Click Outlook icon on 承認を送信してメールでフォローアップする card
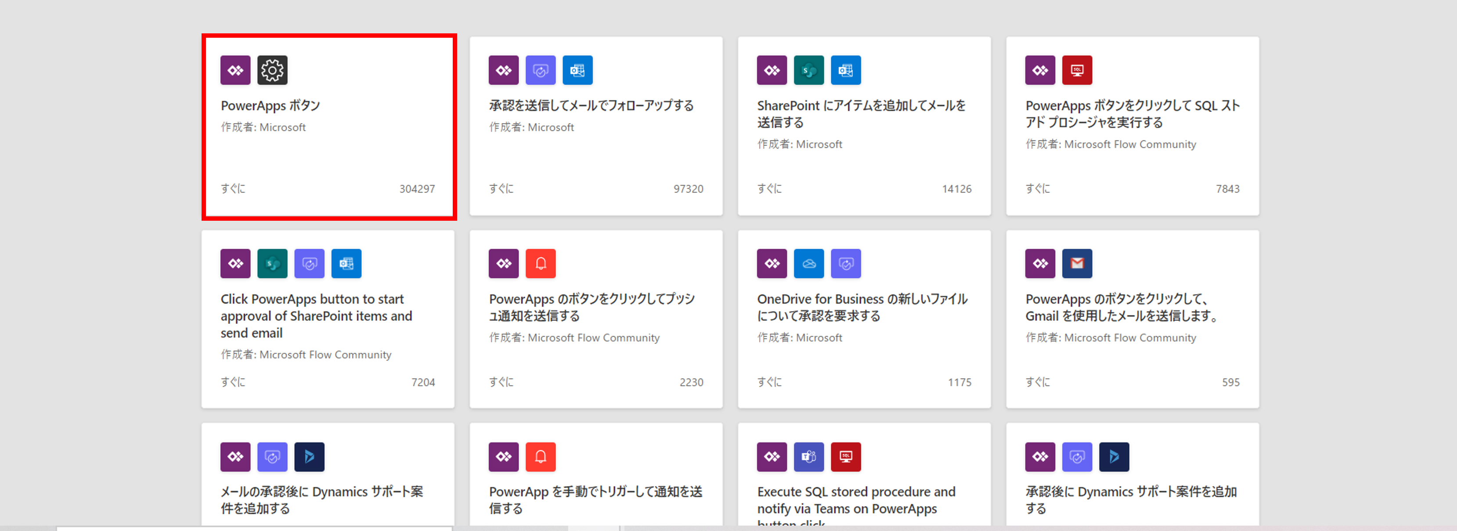Screen dimensions: 1457x531 click(577, 70)
